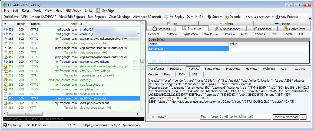The width and height of the screenshot is (314, 130).
Task: Open the Keep: All sessions dropdown
Action: [259, 17]
